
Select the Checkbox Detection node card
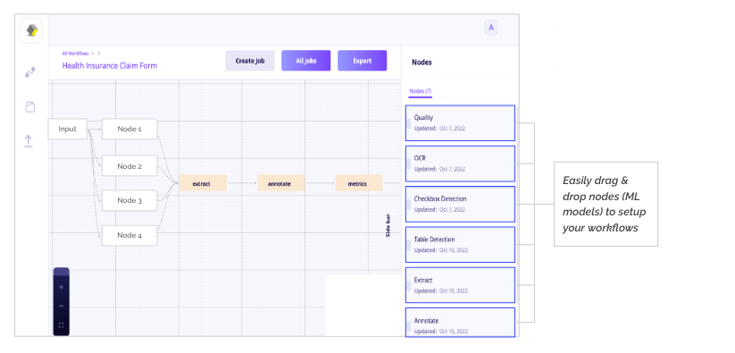[460, 205]
